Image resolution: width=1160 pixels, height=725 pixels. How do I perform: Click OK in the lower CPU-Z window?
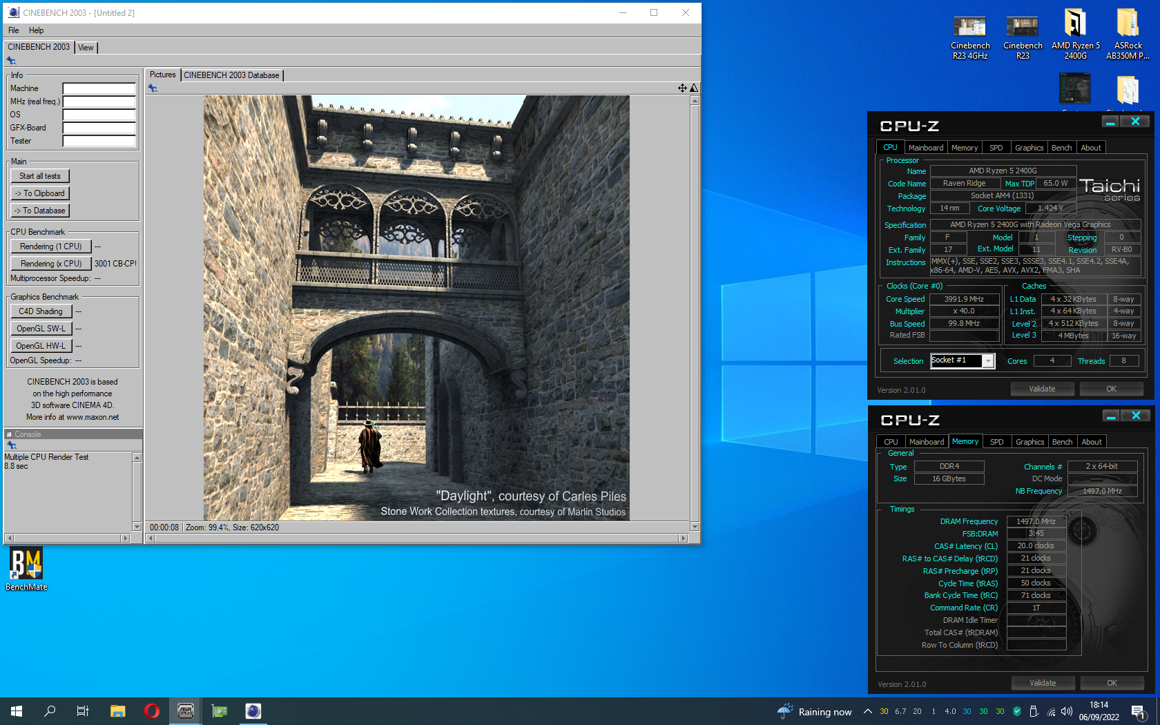point(1112,683)
